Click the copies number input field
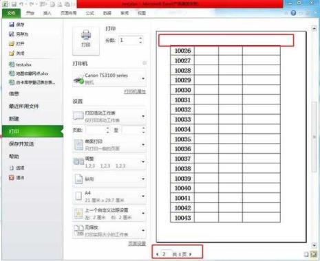 tap(129, 41)
